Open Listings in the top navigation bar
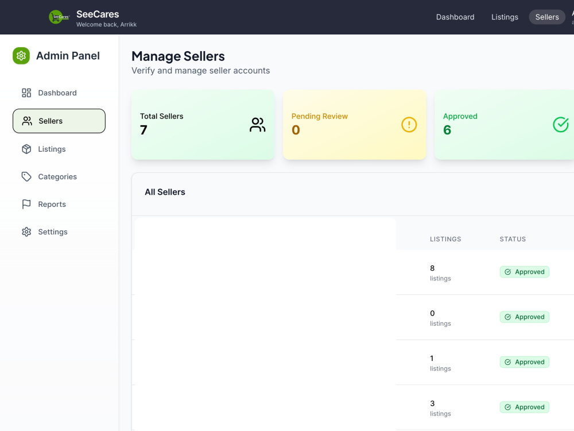The width and height of the screenshot is (574, 431). [505, 17]
